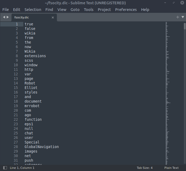Open the Find menu
Viewport: 186px width, 171px height.
point(49,10)
